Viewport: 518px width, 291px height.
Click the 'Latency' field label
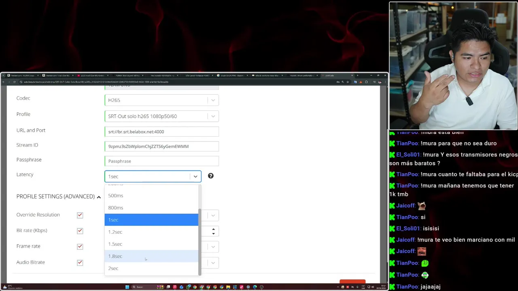coord(25,175)
